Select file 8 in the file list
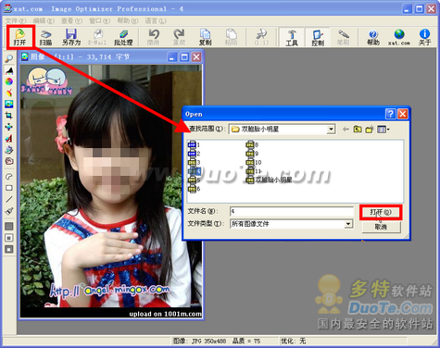The image size is (440, 348). 252,144
